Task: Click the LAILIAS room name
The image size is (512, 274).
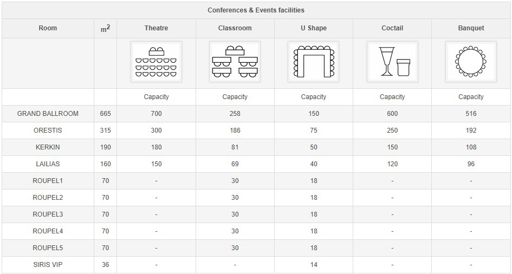Action: [48, 164]
